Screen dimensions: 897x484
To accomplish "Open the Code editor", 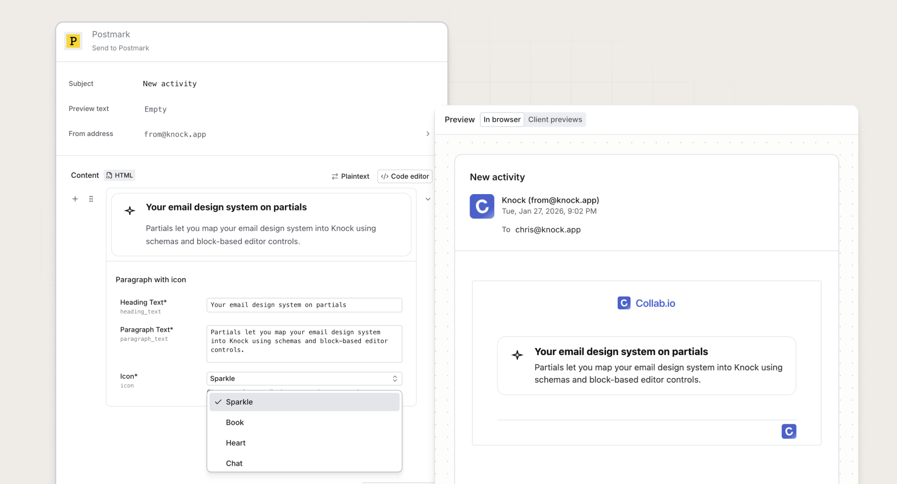I will tap(405, 176).
